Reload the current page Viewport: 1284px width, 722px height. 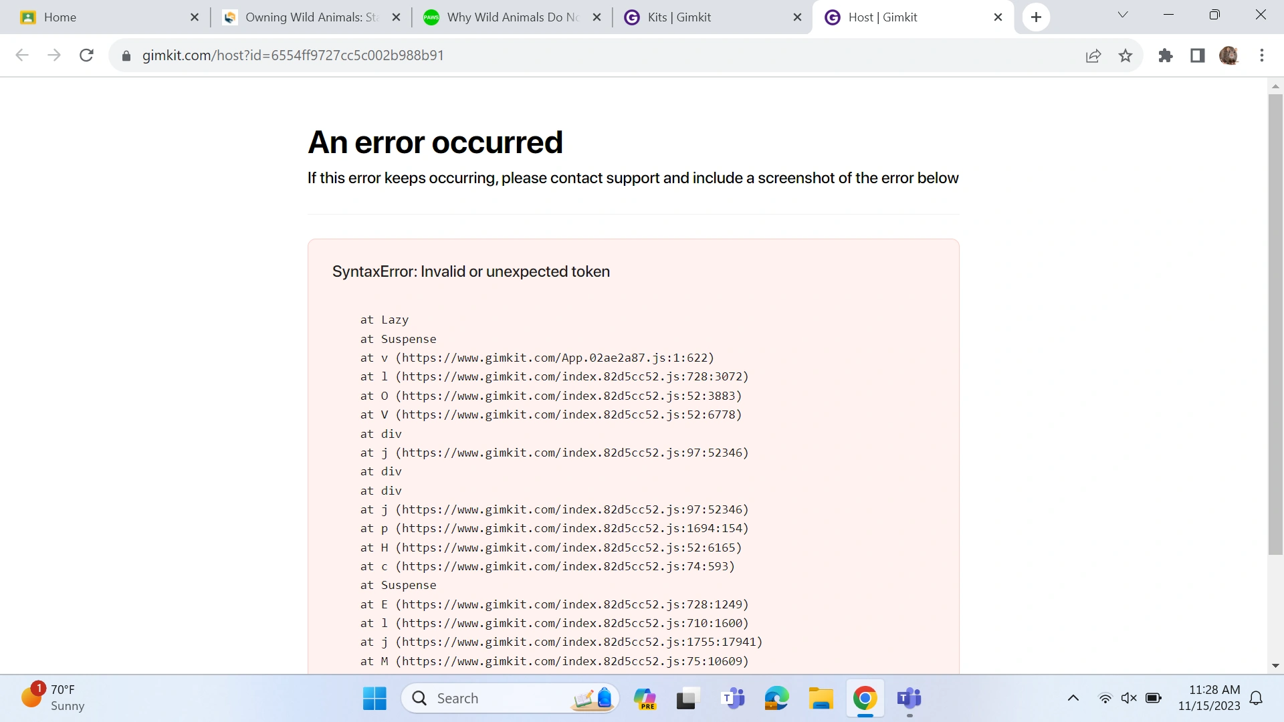87,55
